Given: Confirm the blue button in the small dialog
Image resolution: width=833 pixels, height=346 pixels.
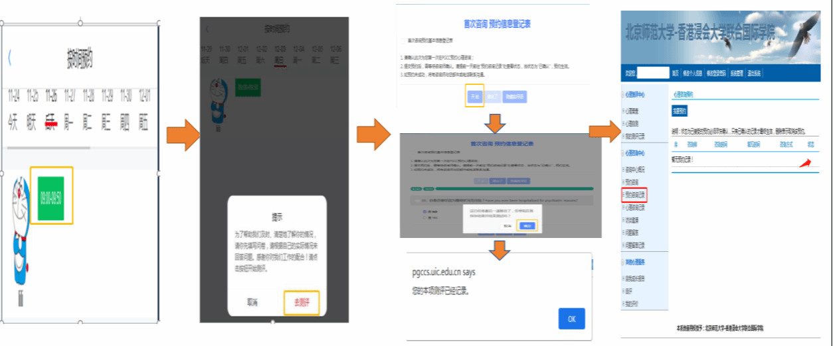Looking at the screenshot, I should [x=527, y=225].
